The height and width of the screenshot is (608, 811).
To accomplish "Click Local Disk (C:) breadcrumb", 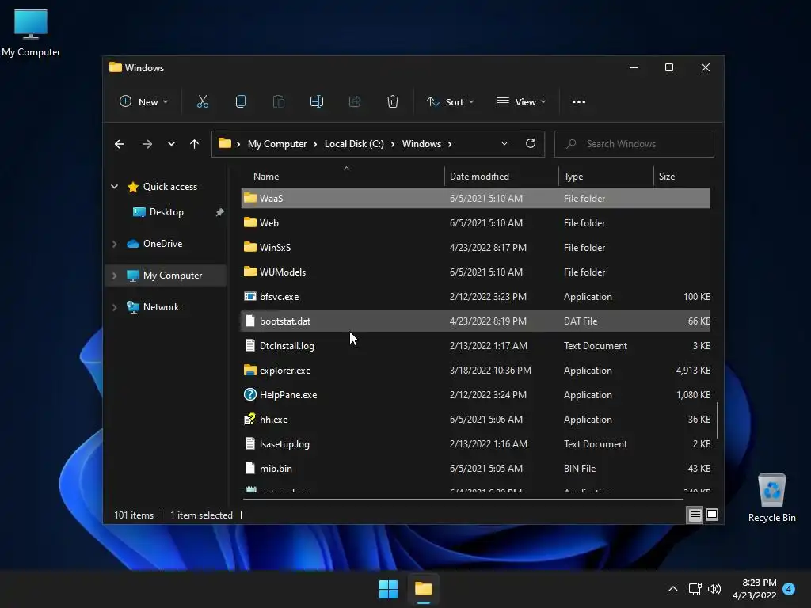I will click(354, 144).
